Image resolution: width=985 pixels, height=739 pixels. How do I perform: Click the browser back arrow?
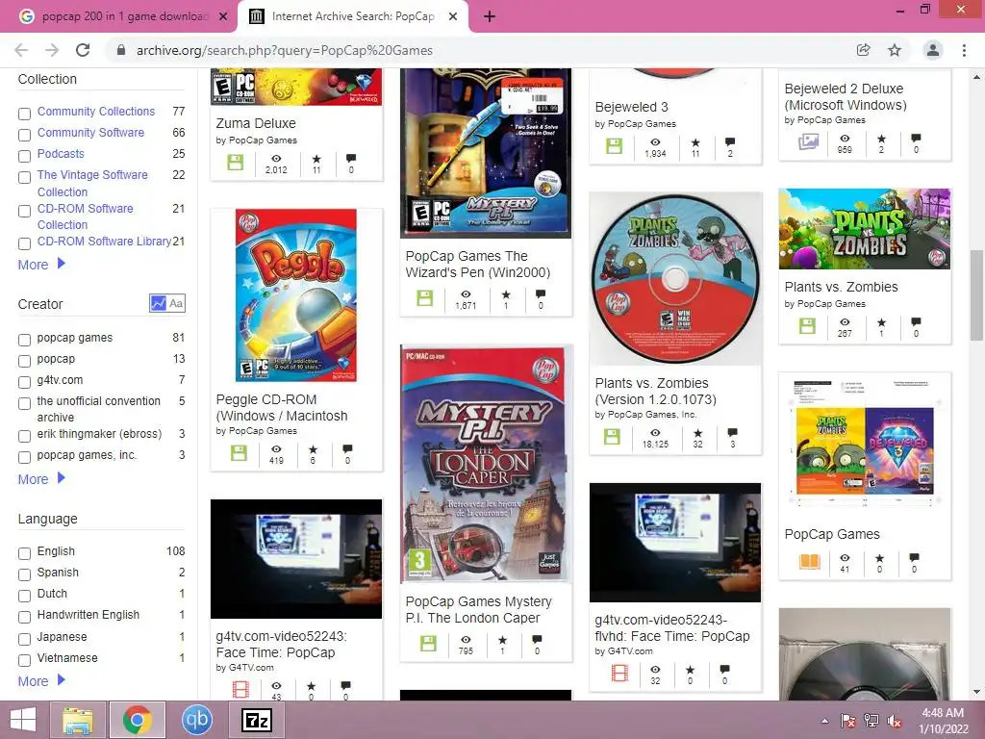tap(21, 50)
